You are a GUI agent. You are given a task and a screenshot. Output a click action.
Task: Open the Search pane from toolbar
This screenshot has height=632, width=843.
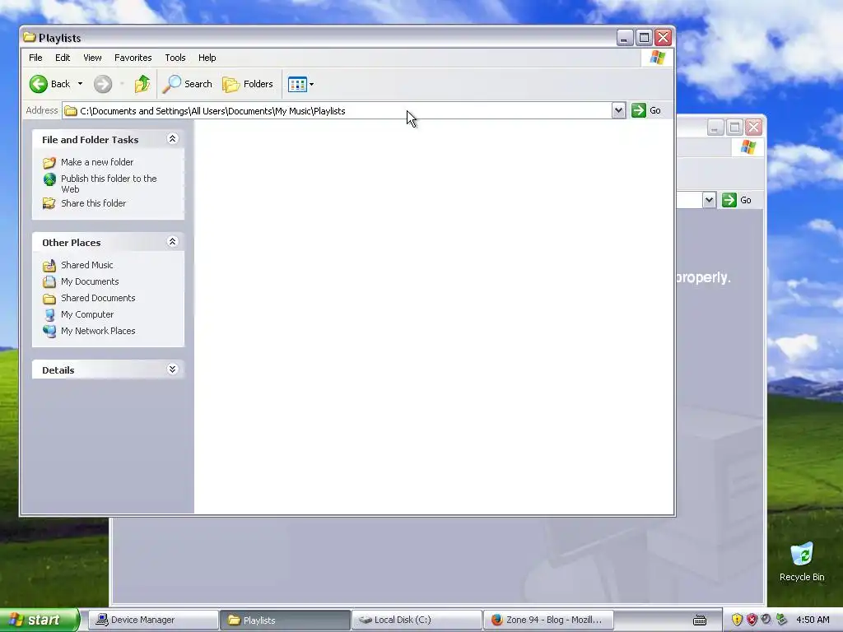click(x=188, y=84)
